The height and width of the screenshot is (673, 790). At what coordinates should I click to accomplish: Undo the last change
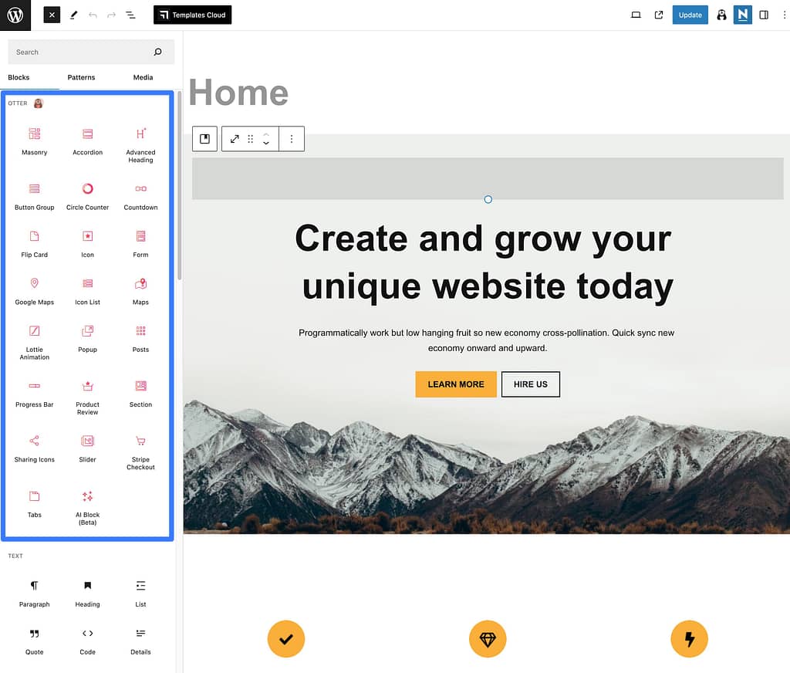click(x=93, y=15)
